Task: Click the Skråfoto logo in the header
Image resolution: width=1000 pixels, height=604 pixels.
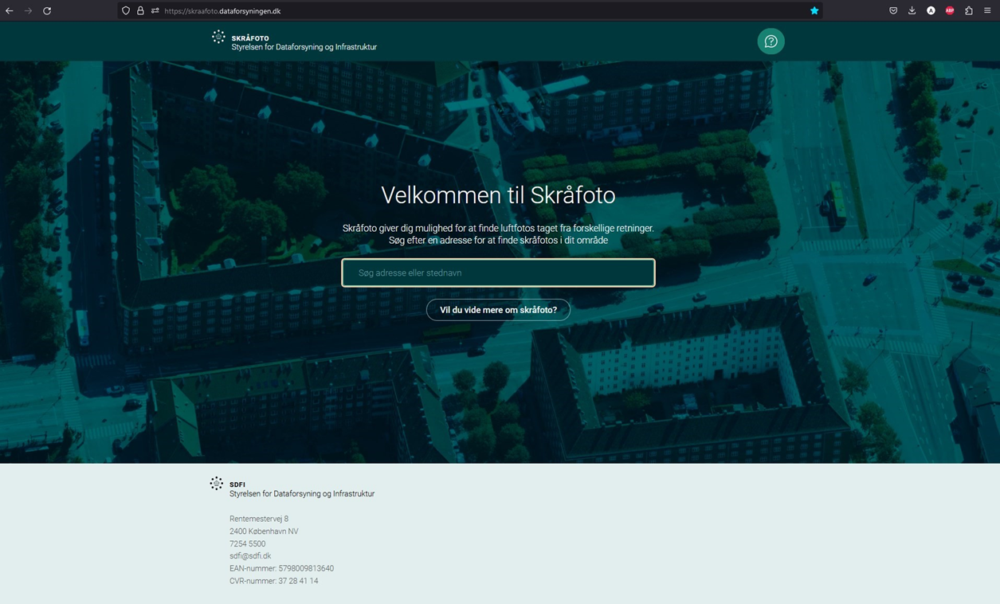Action: click(218, 37)
